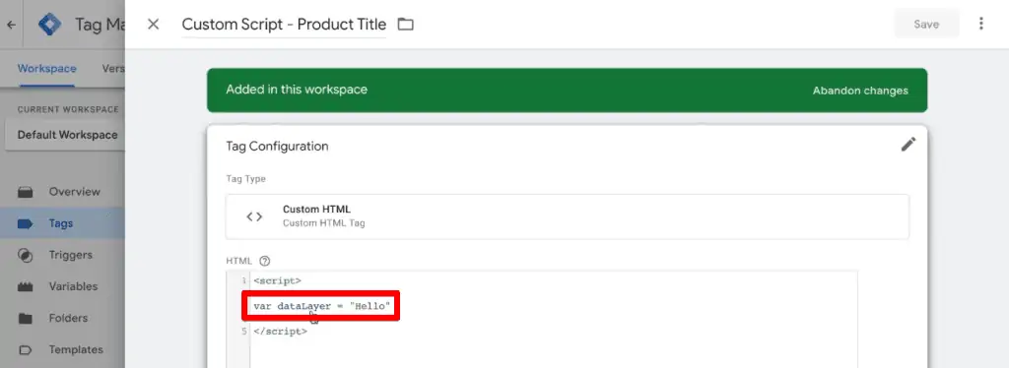The height and width of the screenshot is (368, 1009).
Task: Click the HTML help question mark icon
Action: tap(264, 261)
